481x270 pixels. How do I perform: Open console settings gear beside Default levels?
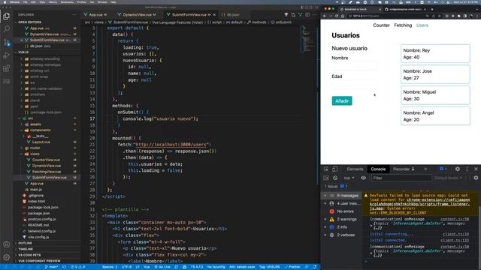pyautogui.click(x=476, y=178)
